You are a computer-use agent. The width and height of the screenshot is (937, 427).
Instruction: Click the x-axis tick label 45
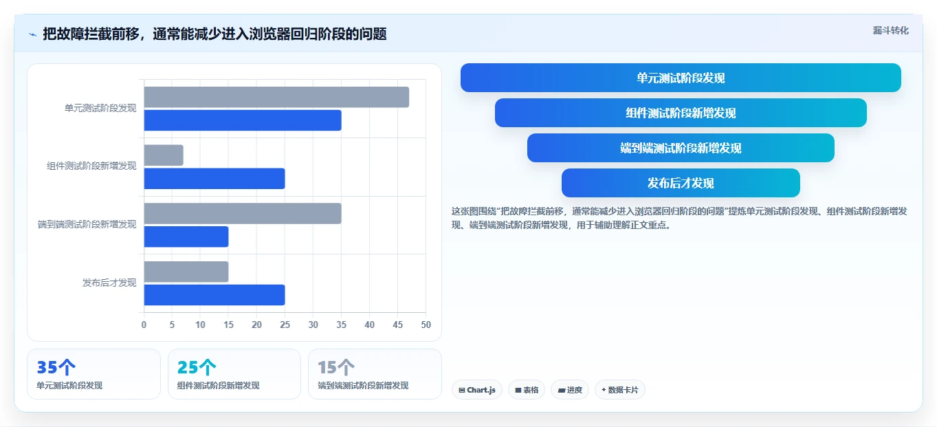(x=398, y=325)
